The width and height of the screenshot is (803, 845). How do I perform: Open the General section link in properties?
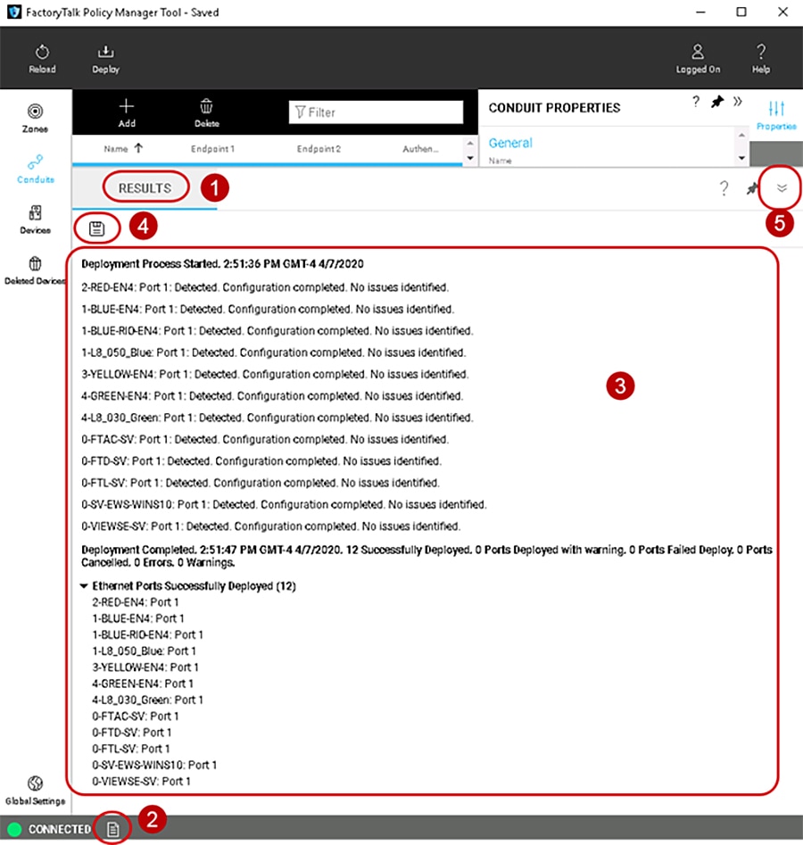coord(510,143)
